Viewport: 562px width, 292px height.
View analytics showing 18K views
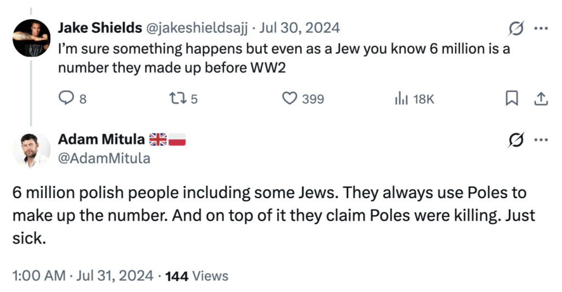[x=402, y=99]
